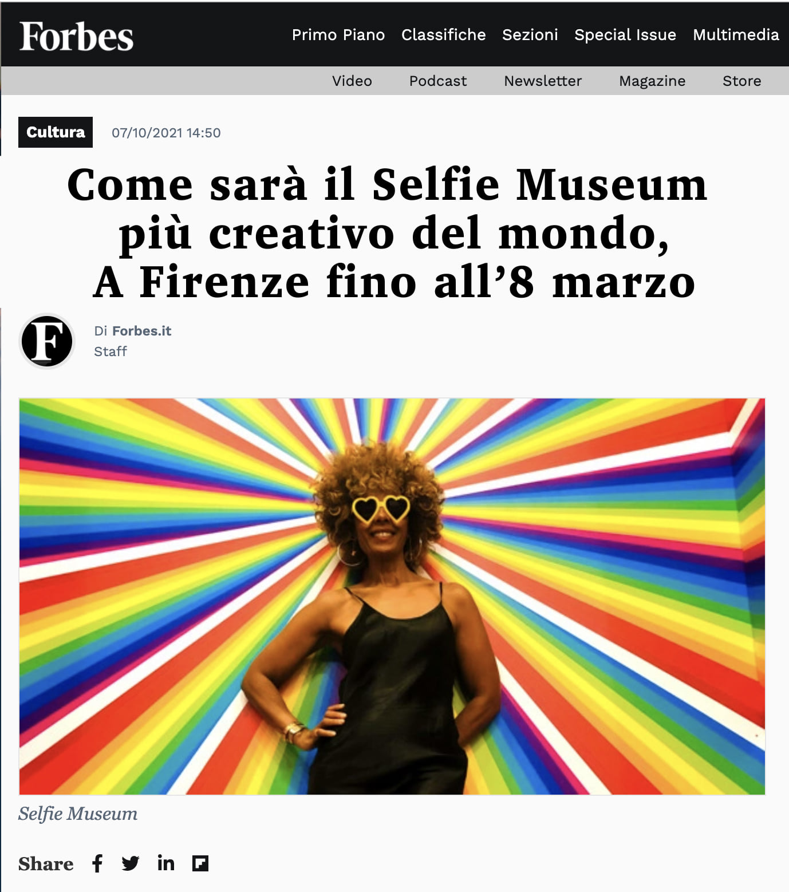This screenshot has height=892, width=789.
Task: Open Primo Piano menu
Action: [x=338, y=35]
